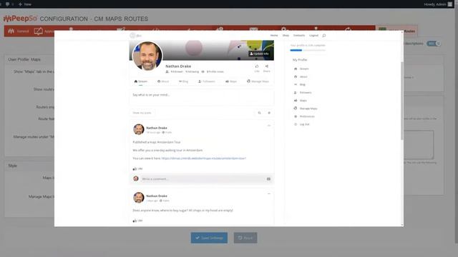
Task: Click the Write a comment input field
Action: tap(203, 179)
